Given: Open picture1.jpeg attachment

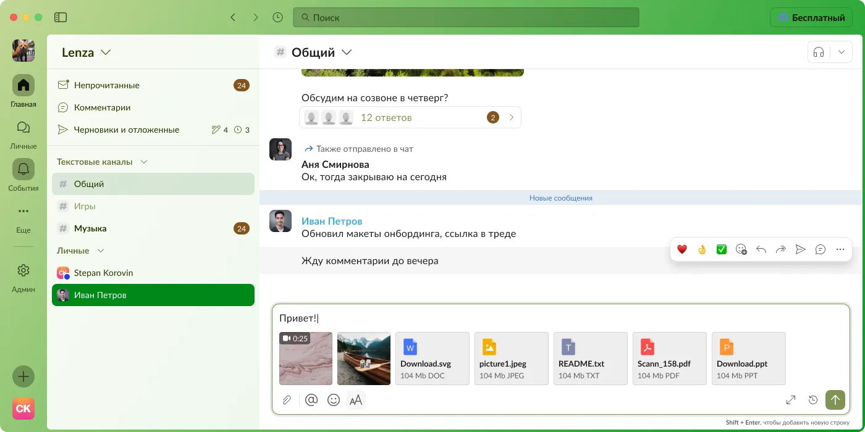Looking at the screenshot, I should [x=512, y=359].
